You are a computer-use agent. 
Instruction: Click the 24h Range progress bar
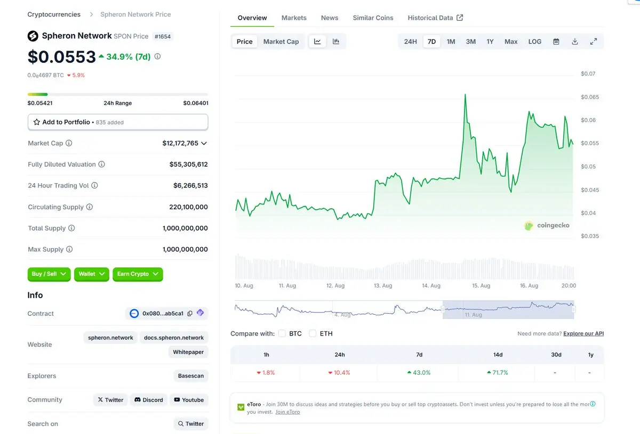(118, 94)
